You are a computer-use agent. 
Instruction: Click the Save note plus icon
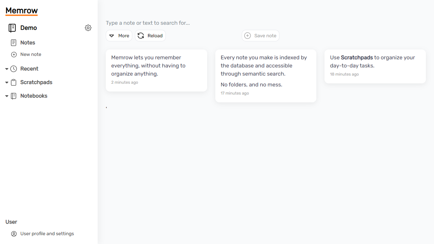click(248, 36)
